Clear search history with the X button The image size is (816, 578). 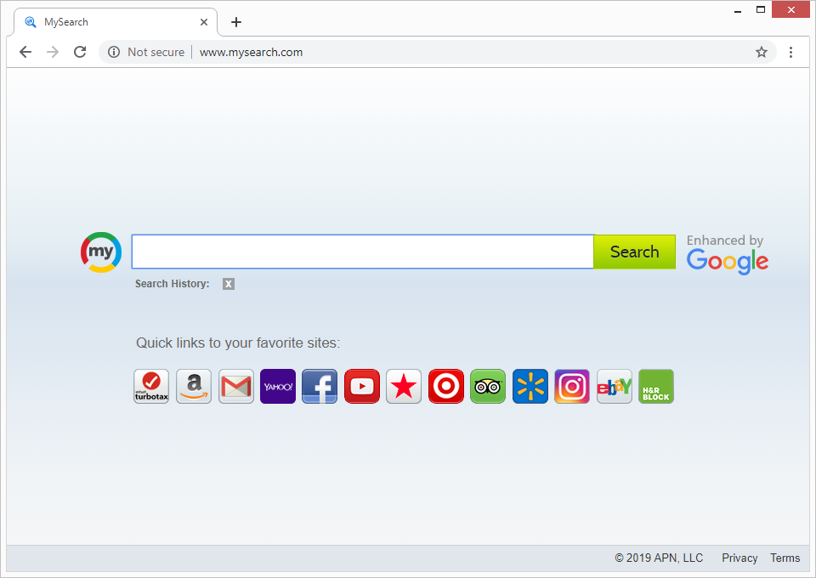click(x=229, y=284)
